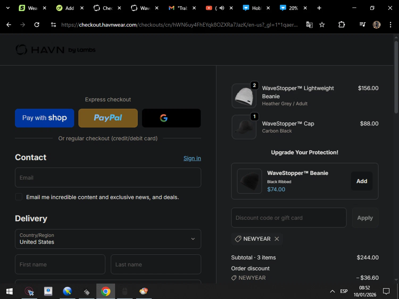Click the $74.00 upsell price
This screenshot has height=299, width=399.
pos(276,189)
